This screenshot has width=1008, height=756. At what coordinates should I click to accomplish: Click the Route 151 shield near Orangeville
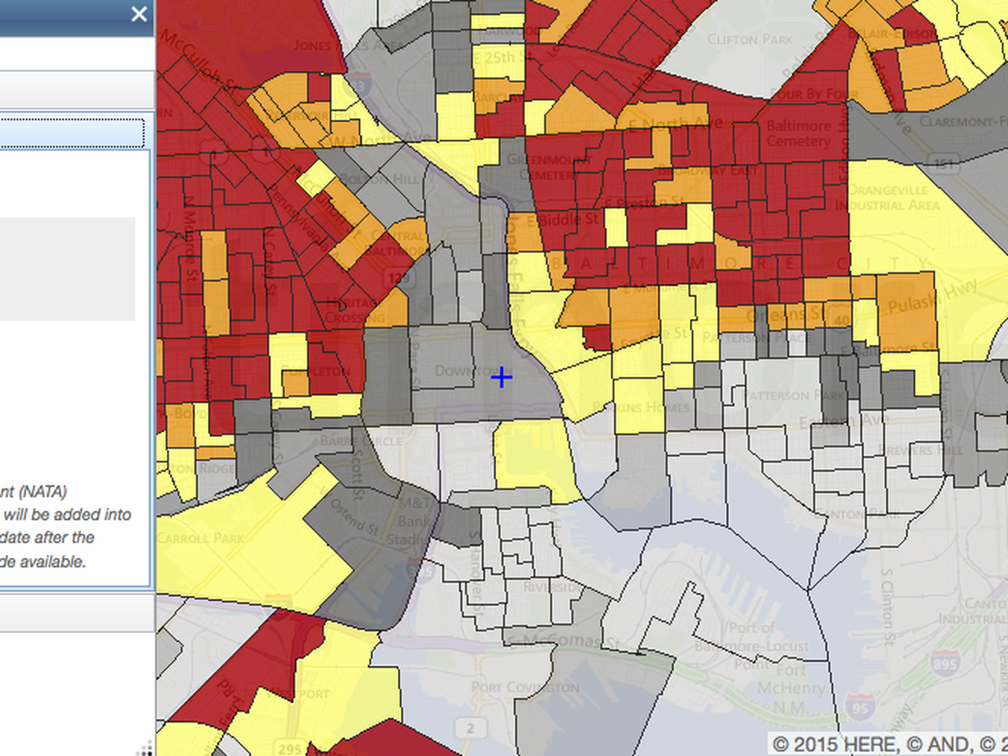(x=943, y=163)
